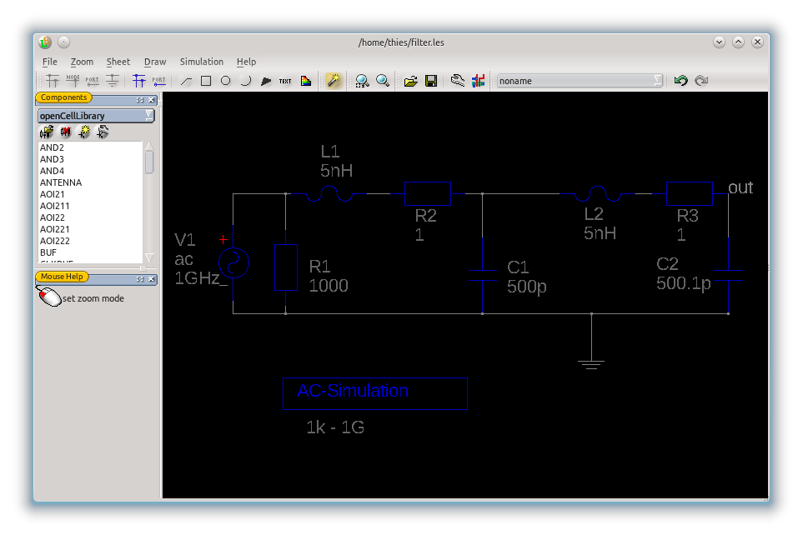This screenshot has height=535, width=803.
Task: Click the component list scrollbar thumb
Action: pyautogui.click(x=149, y=162)
